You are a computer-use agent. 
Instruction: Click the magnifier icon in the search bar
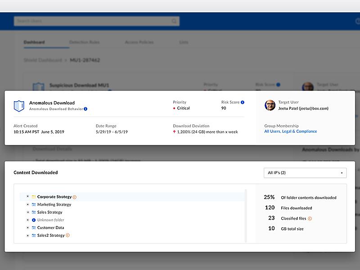174,21
